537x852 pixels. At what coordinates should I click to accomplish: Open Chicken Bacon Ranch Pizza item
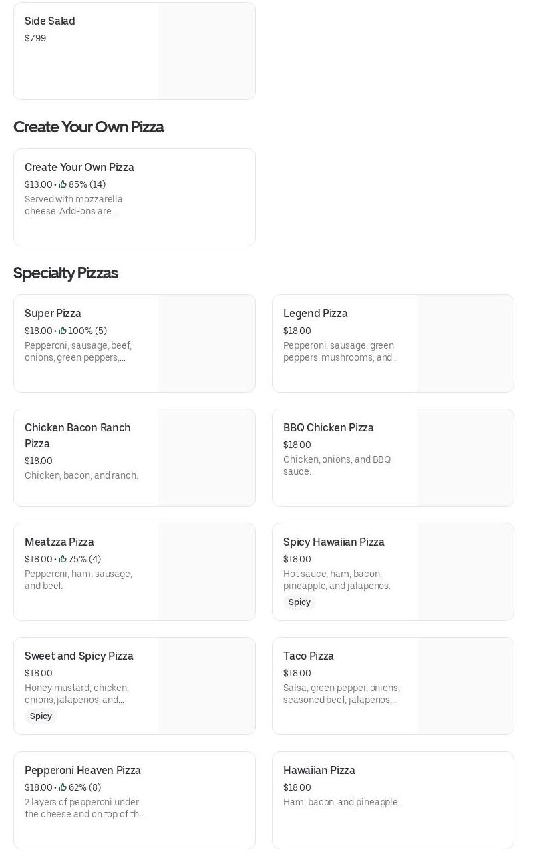(x=77, y=435)
